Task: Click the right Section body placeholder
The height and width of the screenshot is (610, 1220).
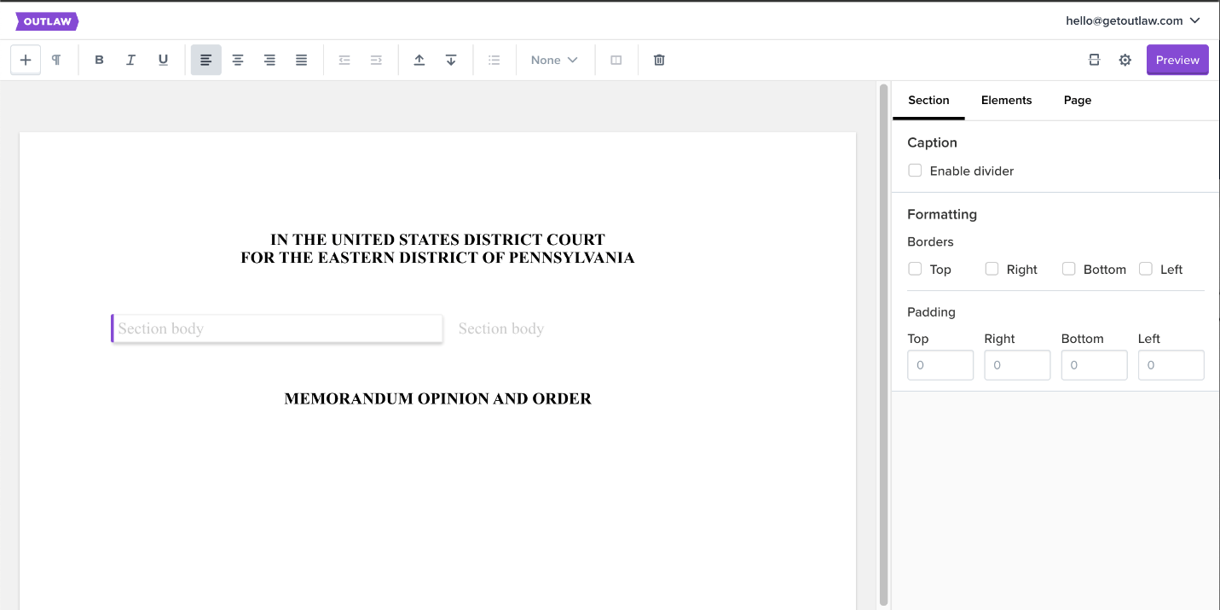Action: pyautogui.click(x=501, y=328)
